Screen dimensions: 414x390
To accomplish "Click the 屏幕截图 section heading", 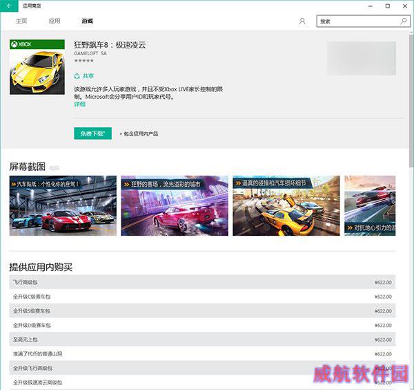I will (x=27, y=167).
